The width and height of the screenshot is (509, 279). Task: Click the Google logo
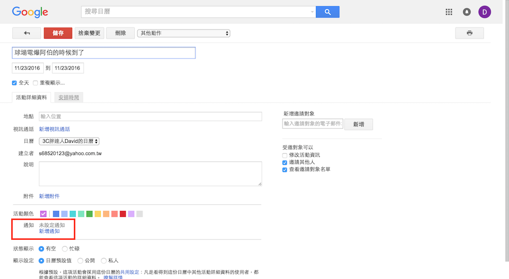[x=30, y=12]
